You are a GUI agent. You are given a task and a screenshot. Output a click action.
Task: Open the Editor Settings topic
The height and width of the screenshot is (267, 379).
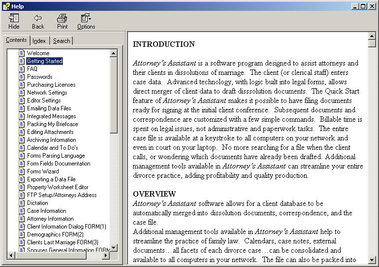(x=44, y=100)
